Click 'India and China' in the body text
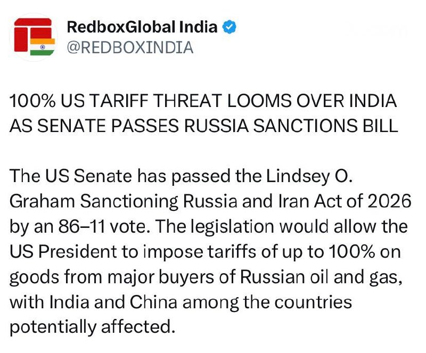Screen dimensions: 426x353 point(113,302)
